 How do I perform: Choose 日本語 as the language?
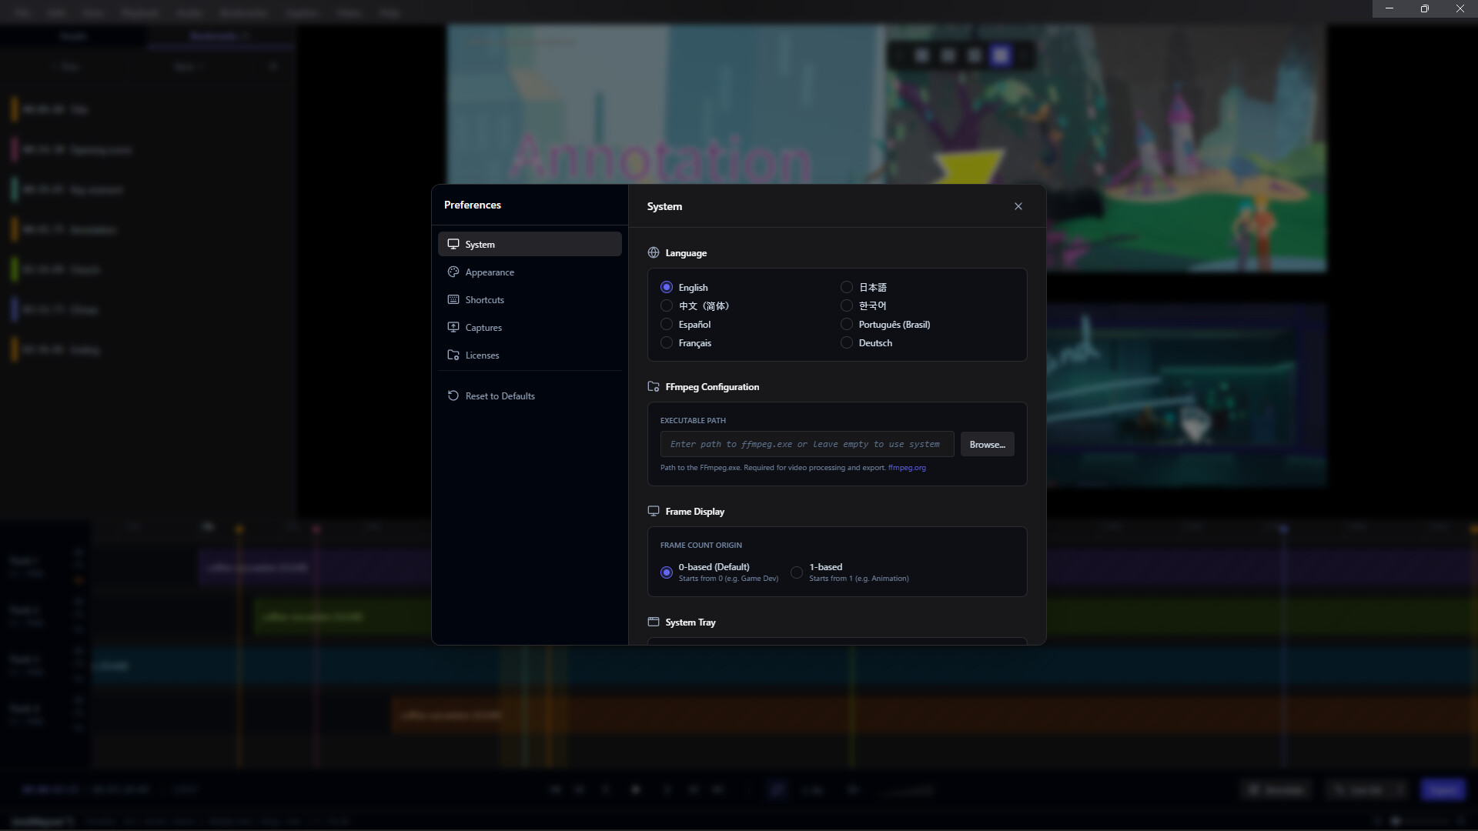tap(846, 287)
